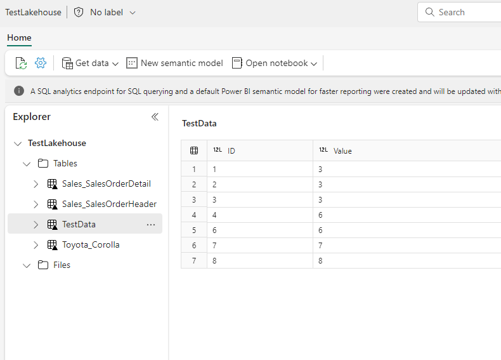
Task: Click the refresh lakehouse icon
Action: point(21,63)
